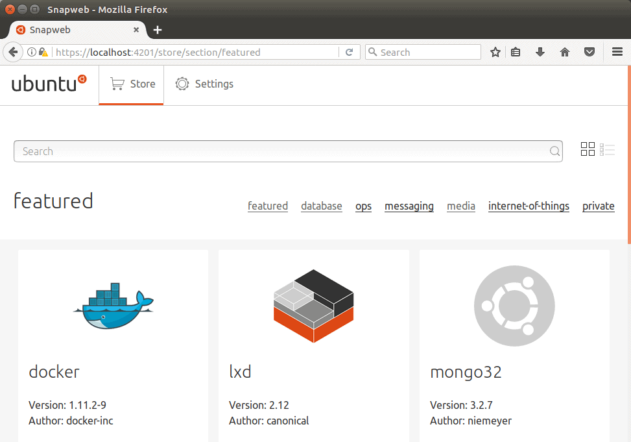Click the mongo32 snap name
Image resolution: width=631 pixels, height=442 pixels.
(x=466, y=373)
